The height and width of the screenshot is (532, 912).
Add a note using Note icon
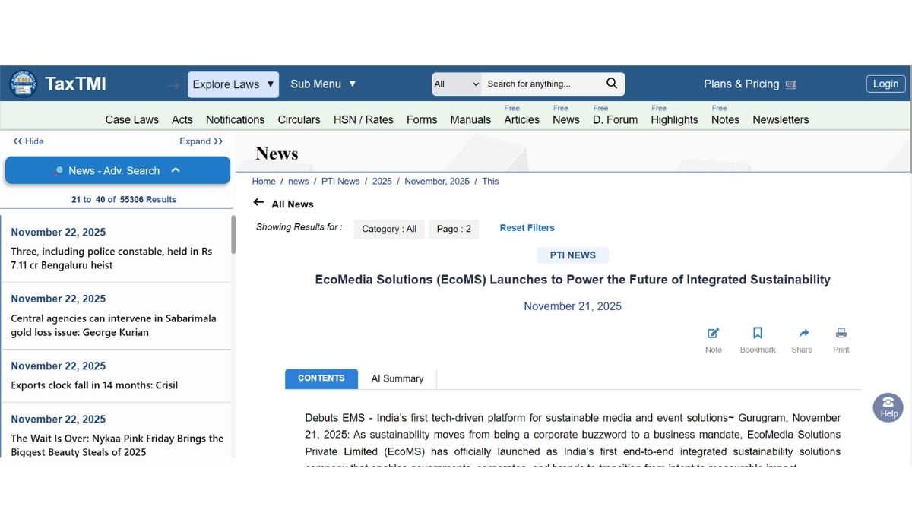(x=713, y=334)
